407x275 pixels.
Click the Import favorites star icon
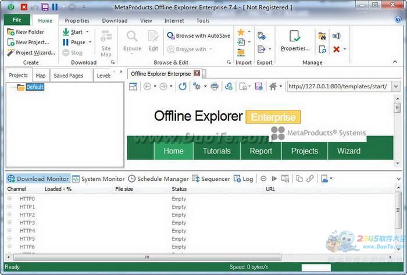241,32
